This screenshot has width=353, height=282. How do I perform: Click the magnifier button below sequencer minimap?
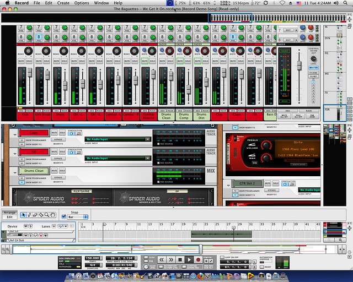point(340,240)
